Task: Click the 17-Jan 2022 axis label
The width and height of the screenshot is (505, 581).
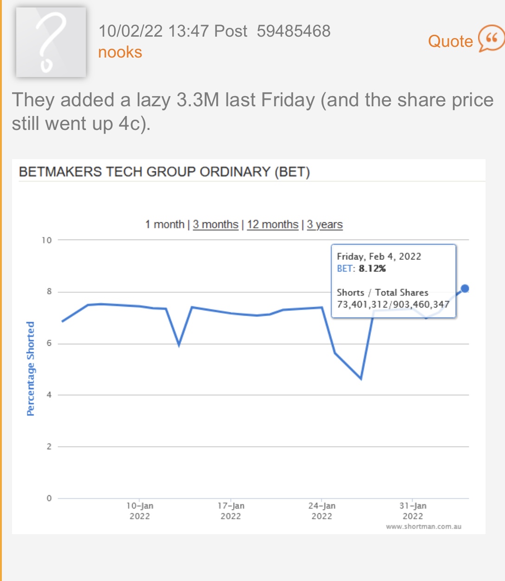Action: (231, 511)
